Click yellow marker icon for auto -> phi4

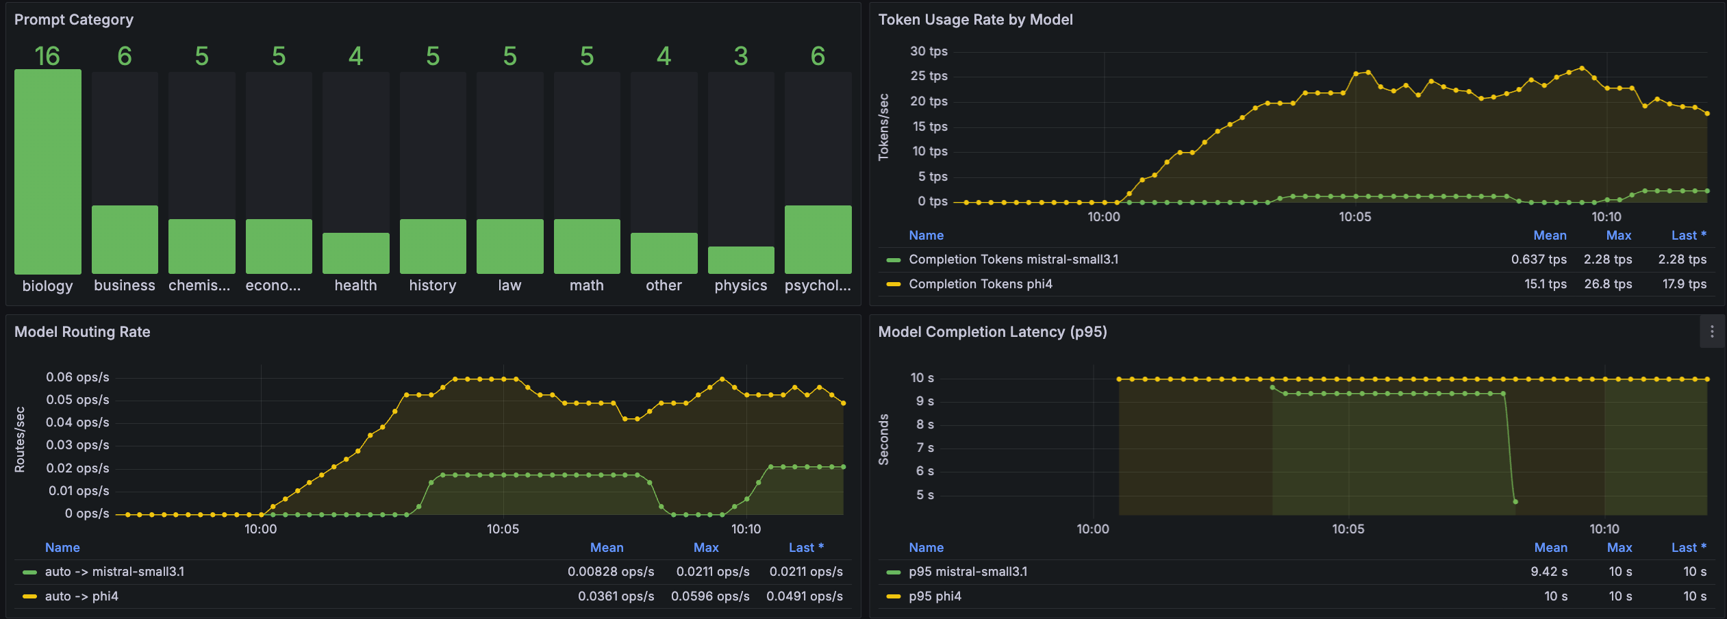pos(30,596)
